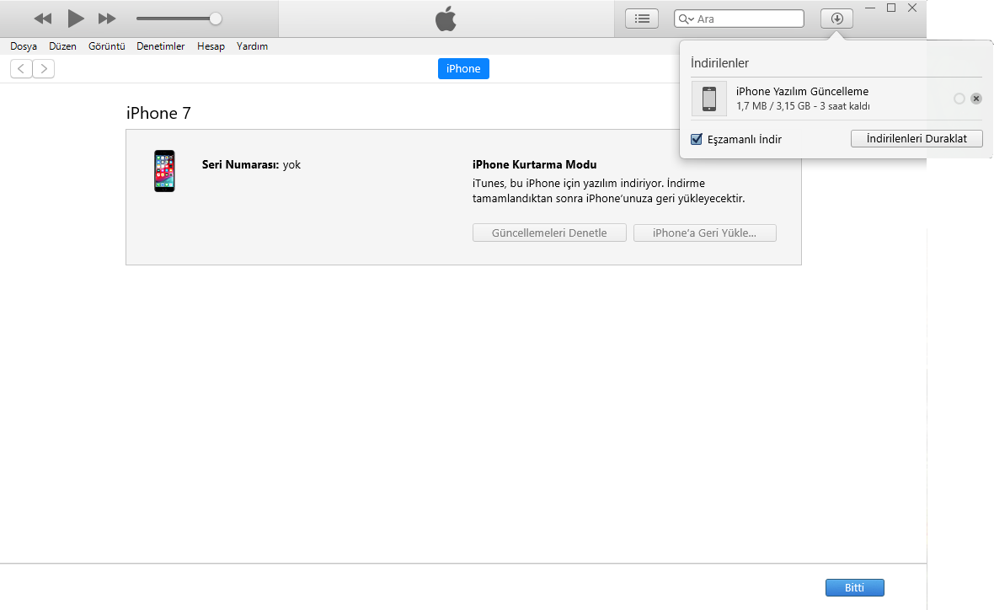Click the iPhone 7 title text
This screenshot has width=994, height=610.
pyautogui.click(x=158, y=113)
